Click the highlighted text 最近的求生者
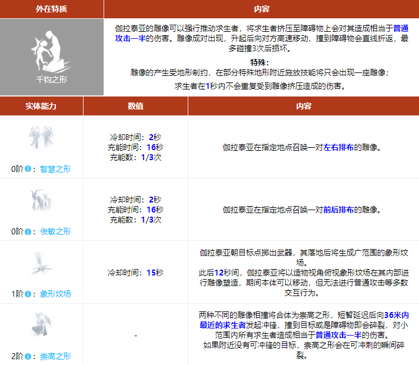419x365 pixels. click(222, 325)
